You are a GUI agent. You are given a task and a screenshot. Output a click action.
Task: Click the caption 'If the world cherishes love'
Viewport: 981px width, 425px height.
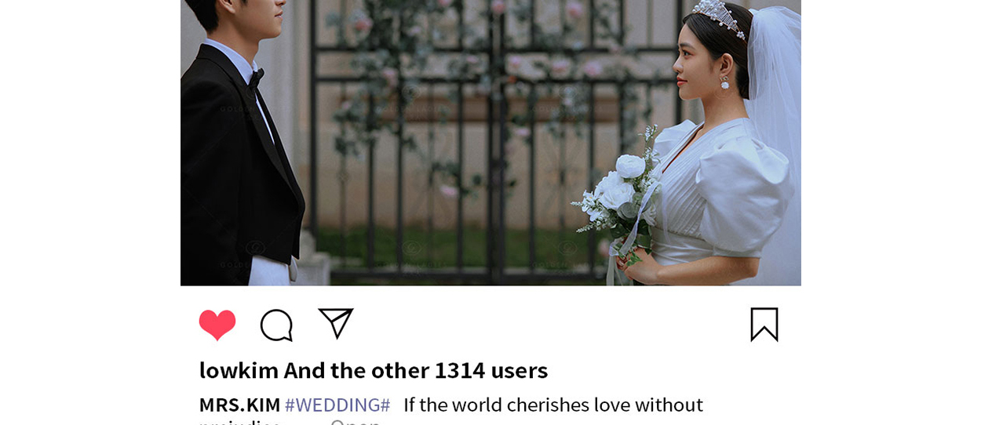(517, 405)
